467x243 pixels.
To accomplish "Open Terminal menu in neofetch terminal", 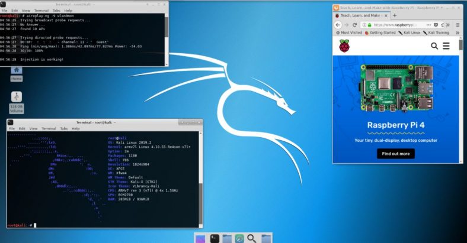I will (x=49, y=129).
